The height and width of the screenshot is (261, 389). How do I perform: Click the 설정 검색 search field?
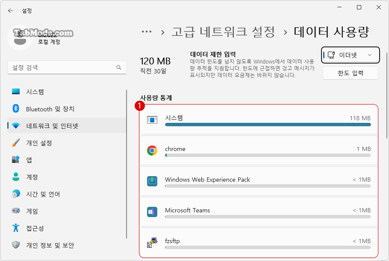(67, 67)
